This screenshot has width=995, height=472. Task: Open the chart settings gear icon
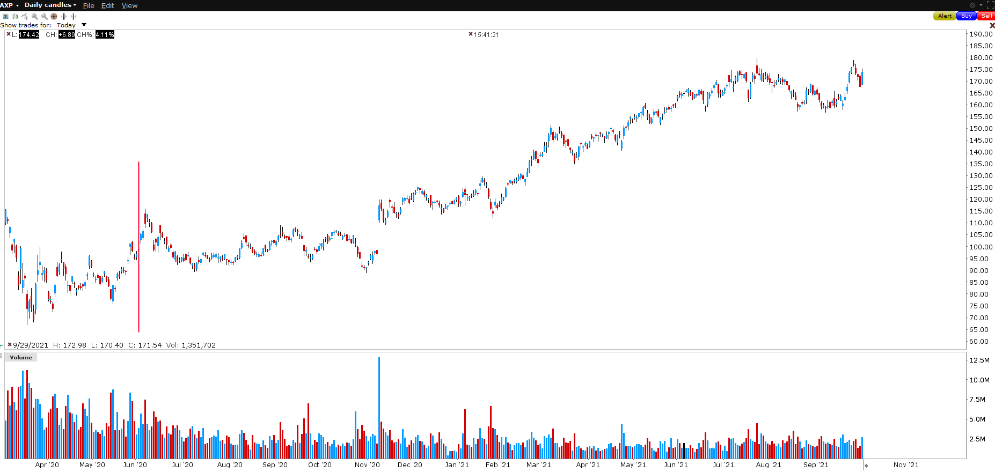972,5
